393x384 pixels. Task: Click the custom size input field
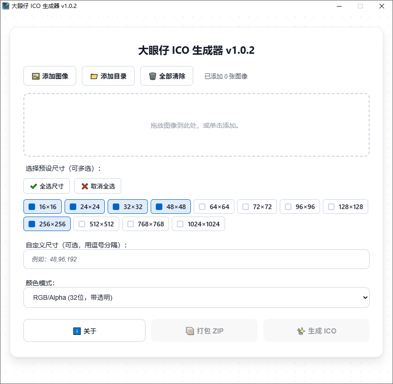coord(196,259)
